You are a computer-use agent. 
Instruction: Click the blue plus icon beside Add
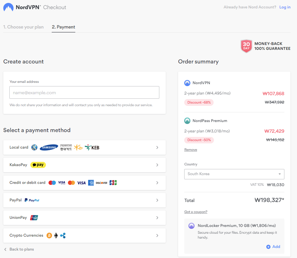tap(268, 247)
